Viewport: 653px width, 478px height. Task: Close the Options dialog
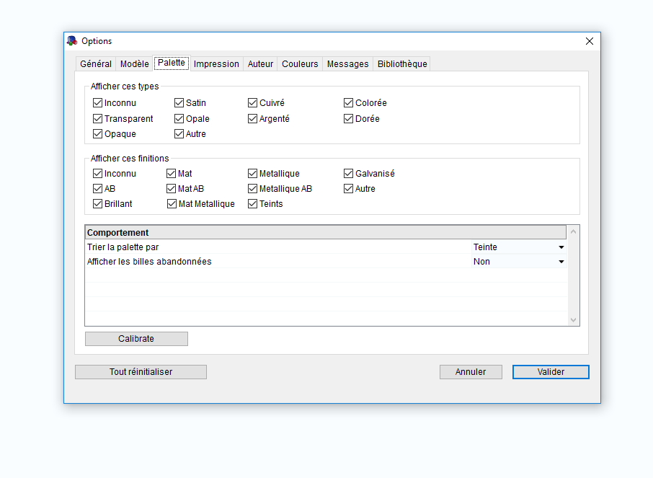589,41
